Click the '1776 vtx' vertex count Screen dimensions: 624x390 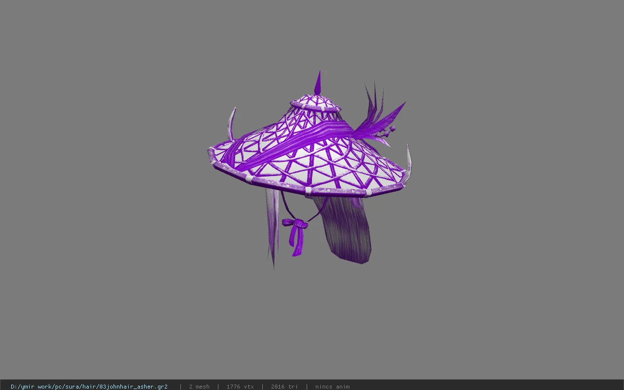(x=240, y=387)
